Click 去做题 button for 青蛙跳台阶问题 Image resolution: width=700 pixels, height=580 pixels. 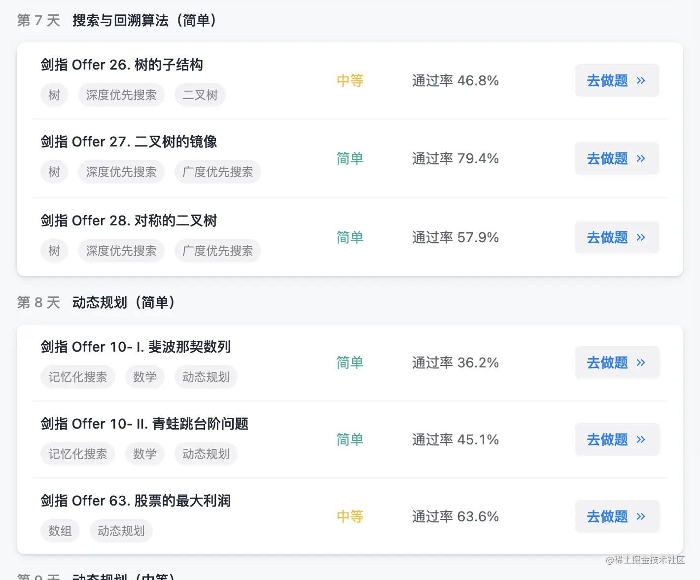point(616,439)
